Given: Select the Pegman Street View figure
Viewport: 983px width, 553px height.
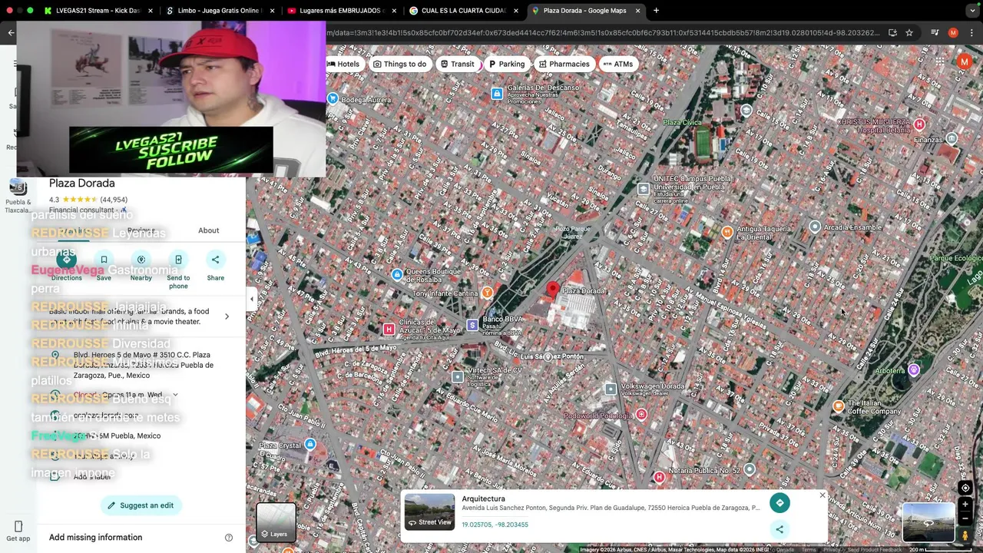Looking at the screenshot, I should [x=965, y=535].
